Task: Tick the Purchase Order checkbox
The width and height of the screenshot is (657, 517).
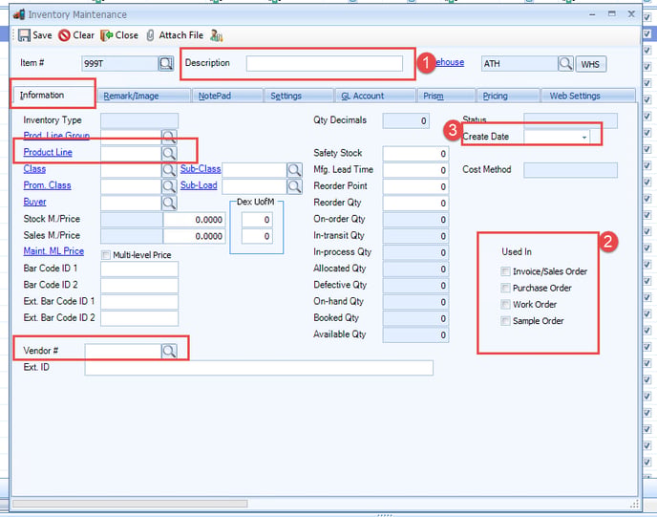Action: click(506, 288)
